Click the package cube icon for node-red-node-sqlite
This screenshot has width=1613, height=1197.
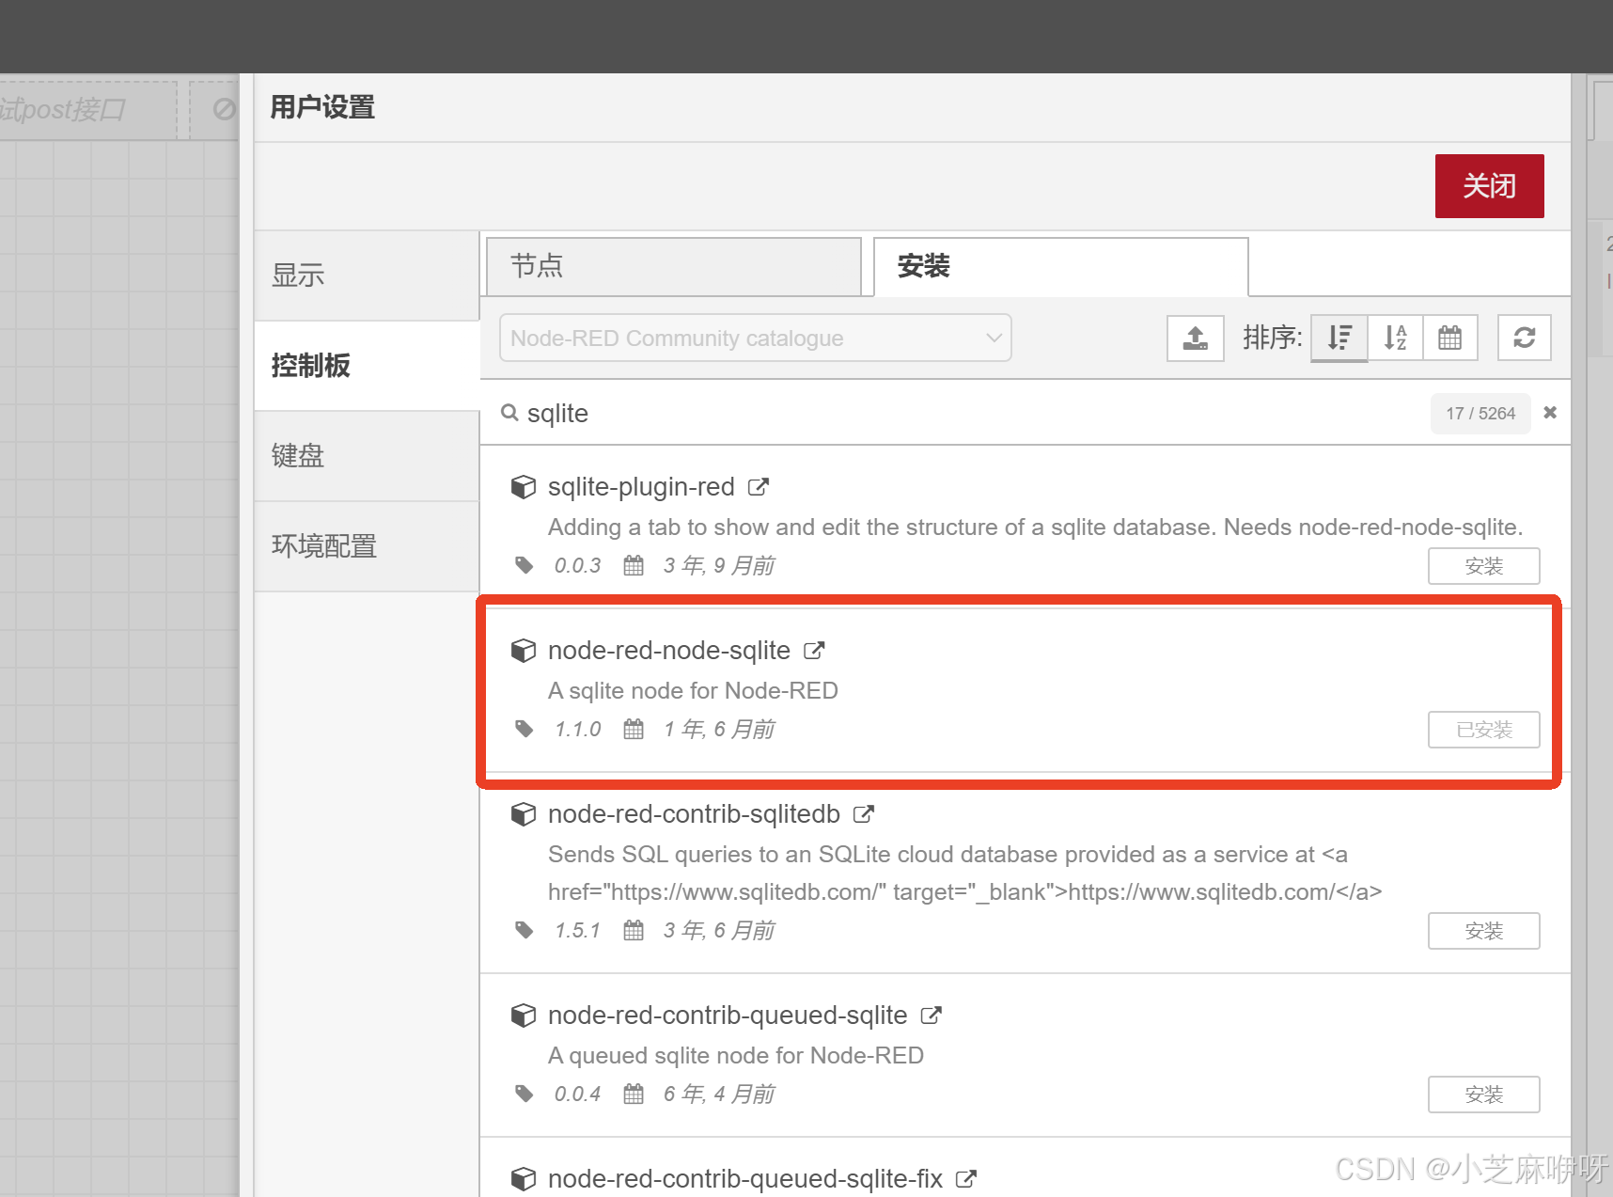click(524, 650)
